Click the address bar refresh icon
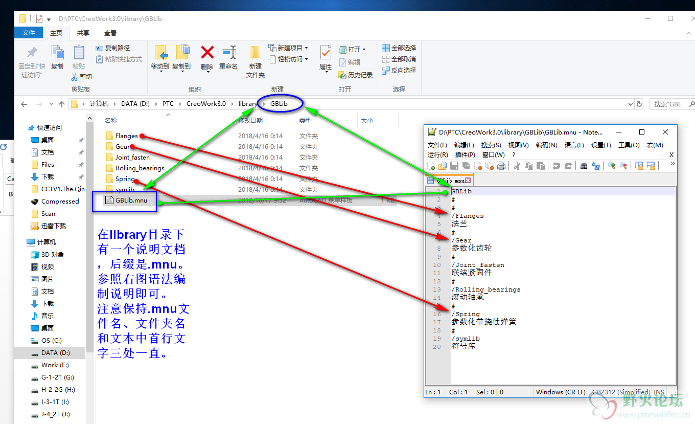 click(639, 104)
